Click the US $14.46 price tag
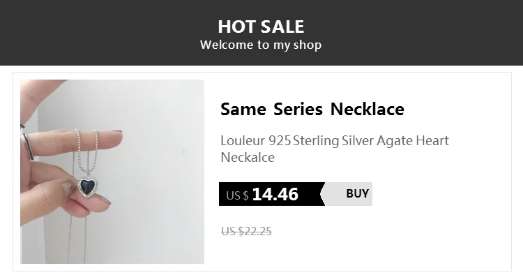This screenshot has height=275, width=523. pyautogui.click(x=272, y=194)
